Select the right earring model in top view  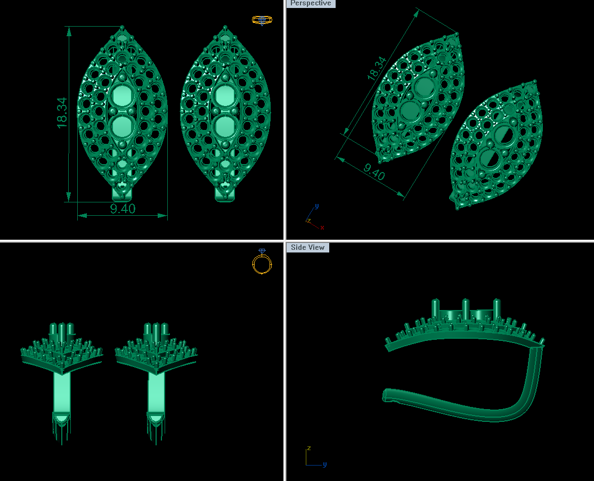pos(225,113)
